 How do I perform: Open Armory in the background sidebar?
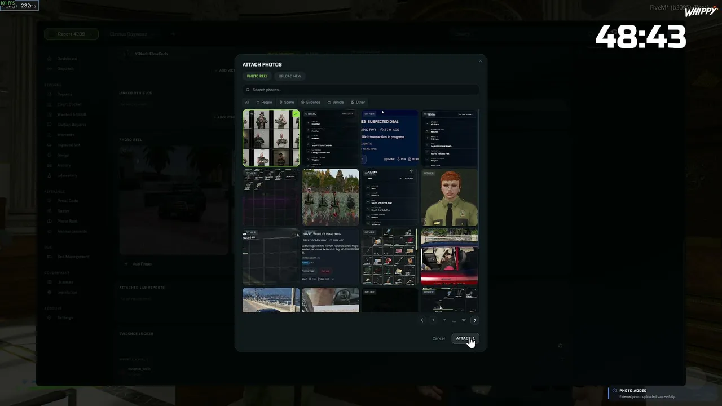tap(64, 165)
